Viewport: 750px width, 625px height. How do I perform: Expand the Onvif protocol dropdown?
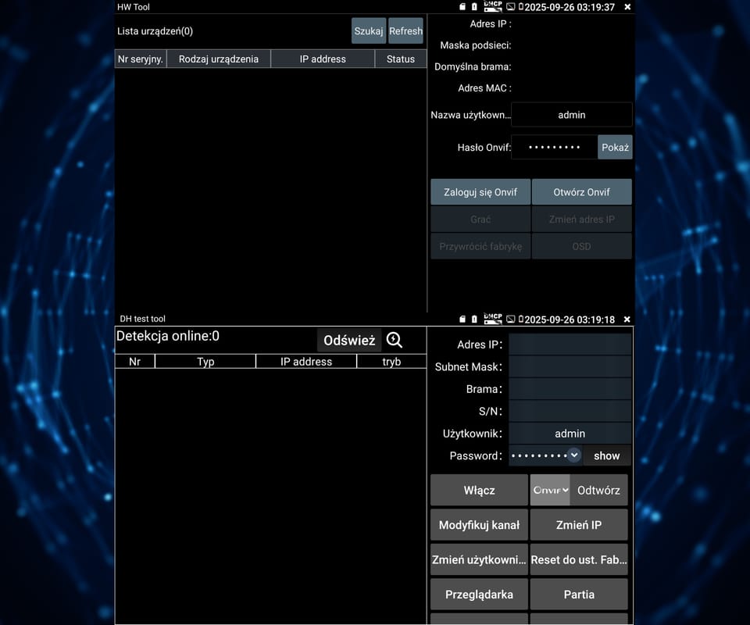point(550,490)
